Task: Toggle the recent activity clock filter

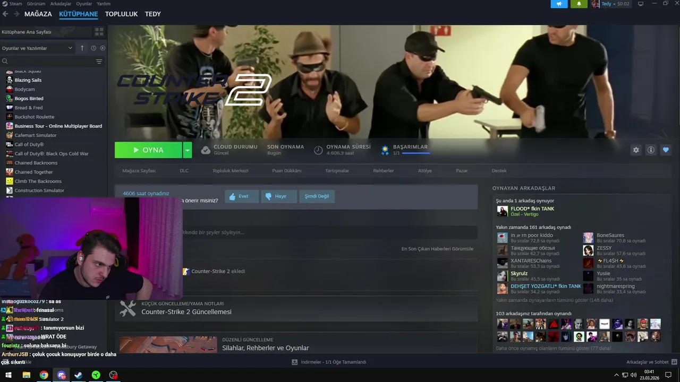Action: click(93, 48)
